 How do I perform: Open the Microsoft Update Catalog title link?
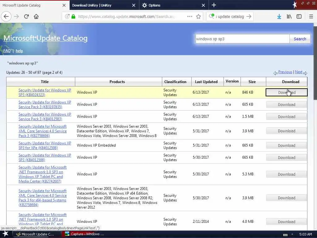tap(46, 38)
